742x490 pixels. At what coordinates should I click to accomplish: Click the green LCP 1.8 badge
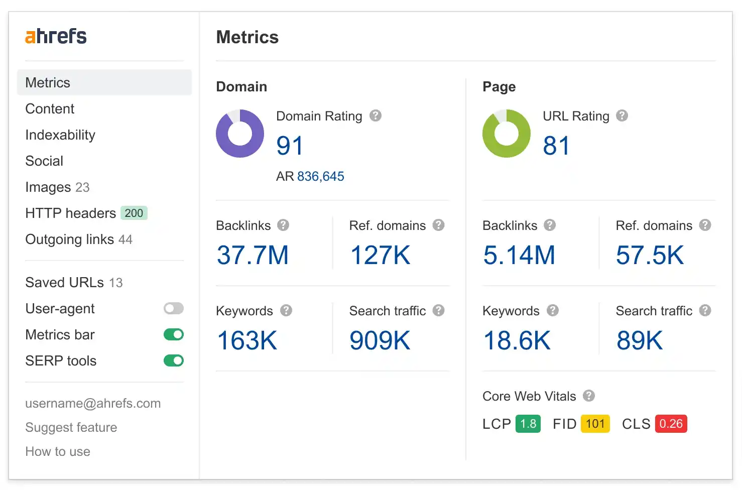pos(528,424)
